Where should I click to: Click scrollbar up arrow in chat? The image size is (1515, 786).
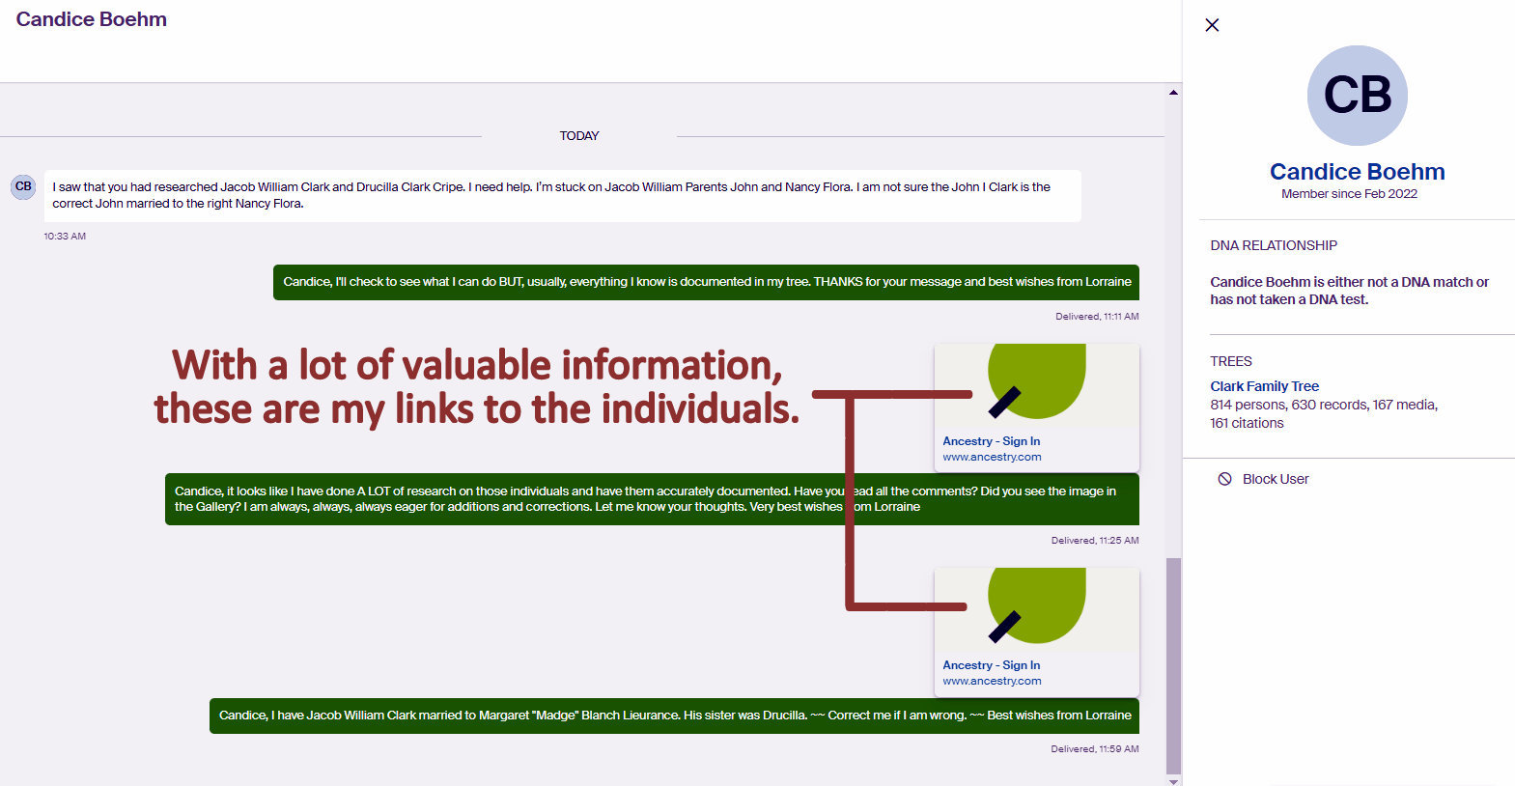pos(1173,93)
